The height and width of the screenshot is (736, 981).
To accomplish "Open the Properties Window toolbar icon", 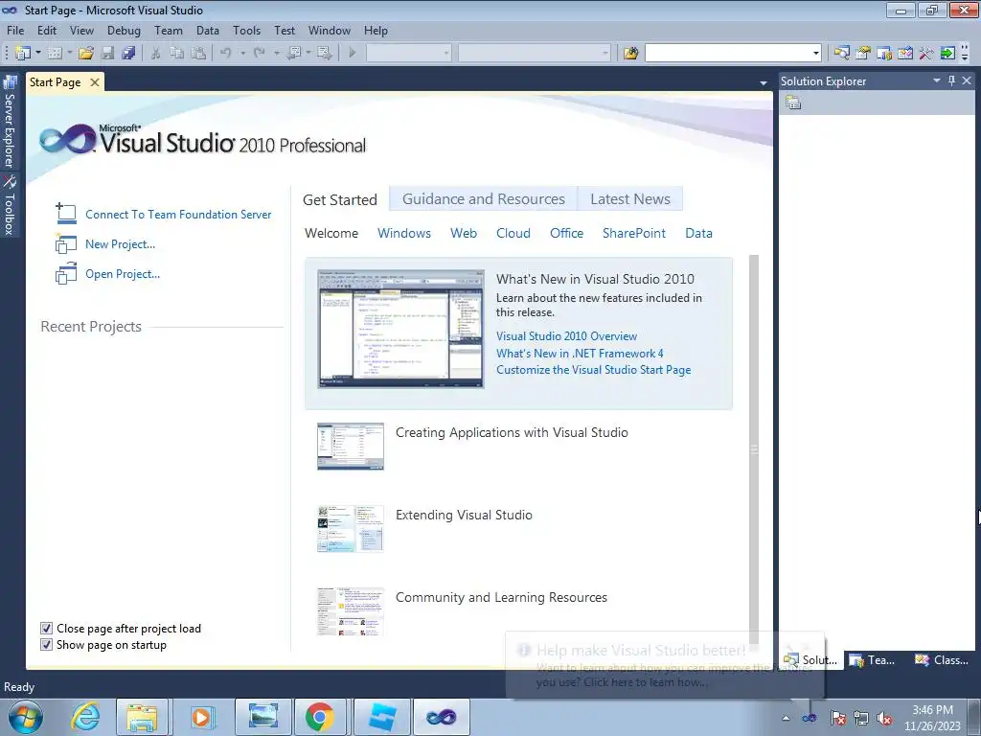I will click(x=863, y=54).
